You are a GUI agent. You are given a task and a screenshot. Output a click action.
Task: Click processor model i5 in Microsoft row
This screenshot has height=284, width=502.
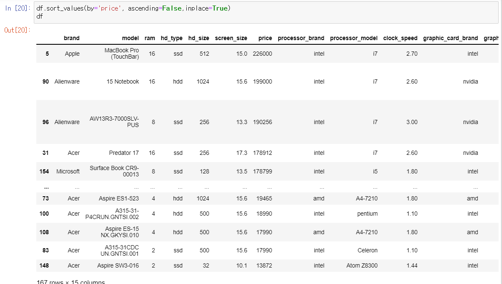(x=375, y=171)
